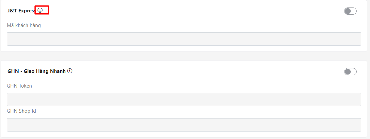The width and height of the screenshot is (370, 139).
Task: Click the GHN - Giao Hàng Nhanh title
Action: pyautogui.click(x=36, y=71)
